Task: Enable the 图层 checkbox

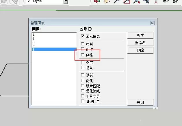Action: 83,62
